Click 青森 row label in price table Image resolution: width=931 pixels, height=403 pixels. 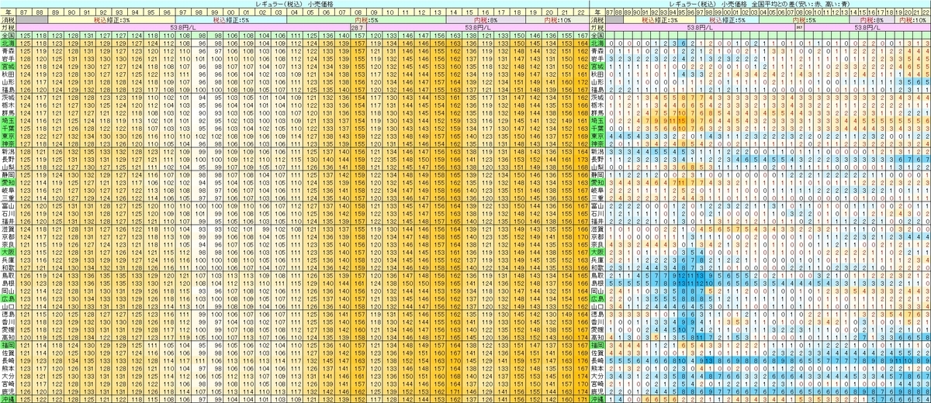pos(9,51)
